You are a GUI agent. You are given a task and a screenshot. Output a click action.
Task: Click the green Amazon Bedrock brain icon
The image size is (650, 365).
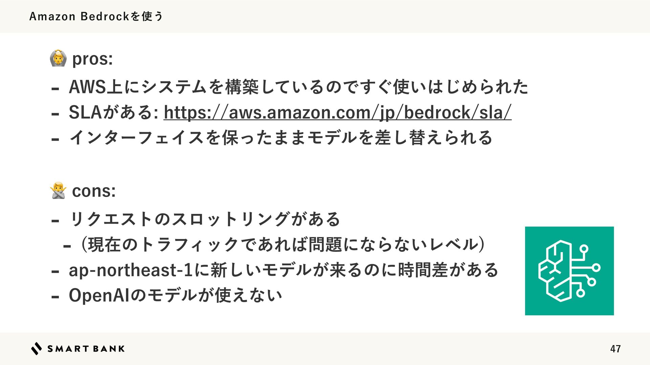(x=569, y=271)
